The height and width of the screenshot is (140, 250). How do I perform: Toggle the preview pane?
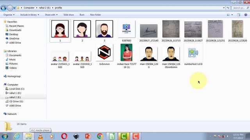click(x=239, y=15)
